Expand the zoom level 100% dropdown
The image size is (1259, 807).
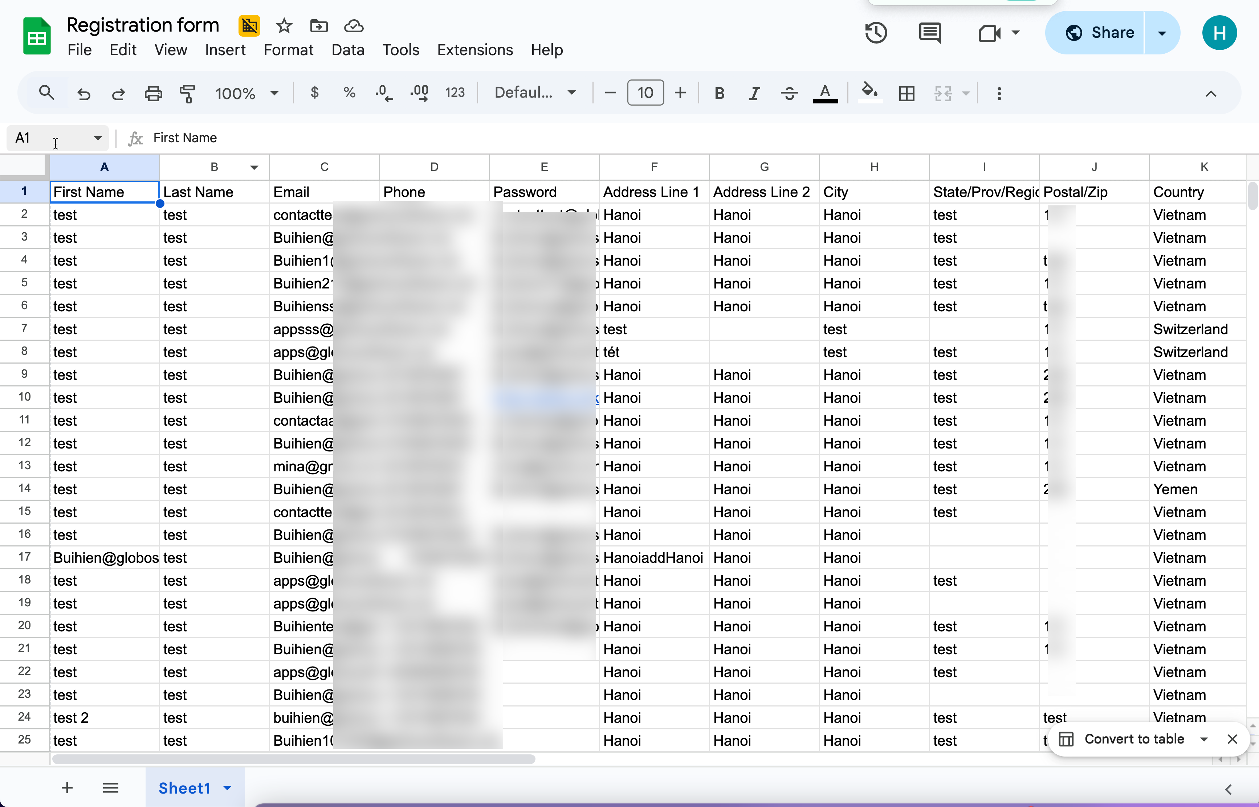(x=246, y=93)
